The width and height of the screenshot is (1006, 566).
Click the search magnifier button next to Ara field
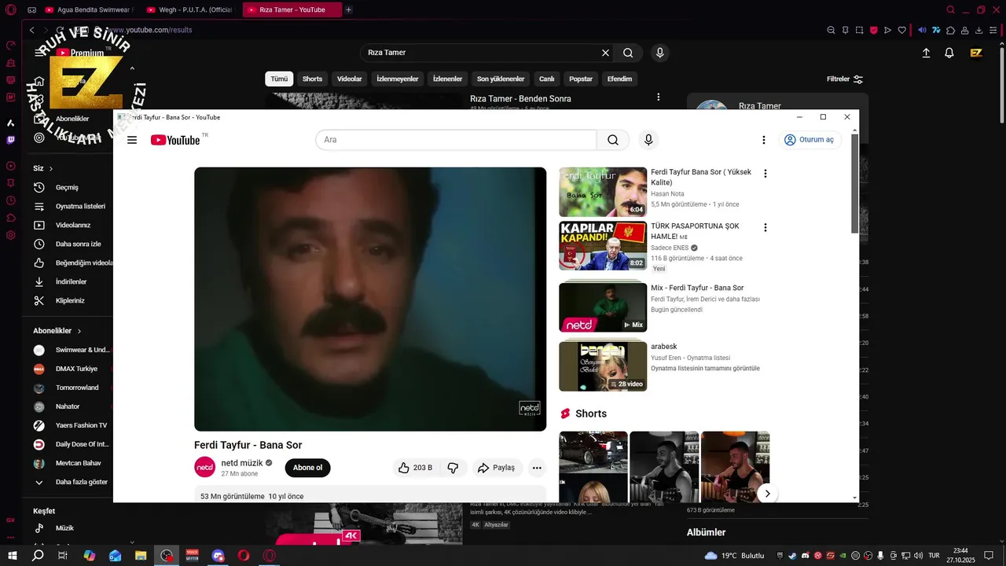pos(613,140)
